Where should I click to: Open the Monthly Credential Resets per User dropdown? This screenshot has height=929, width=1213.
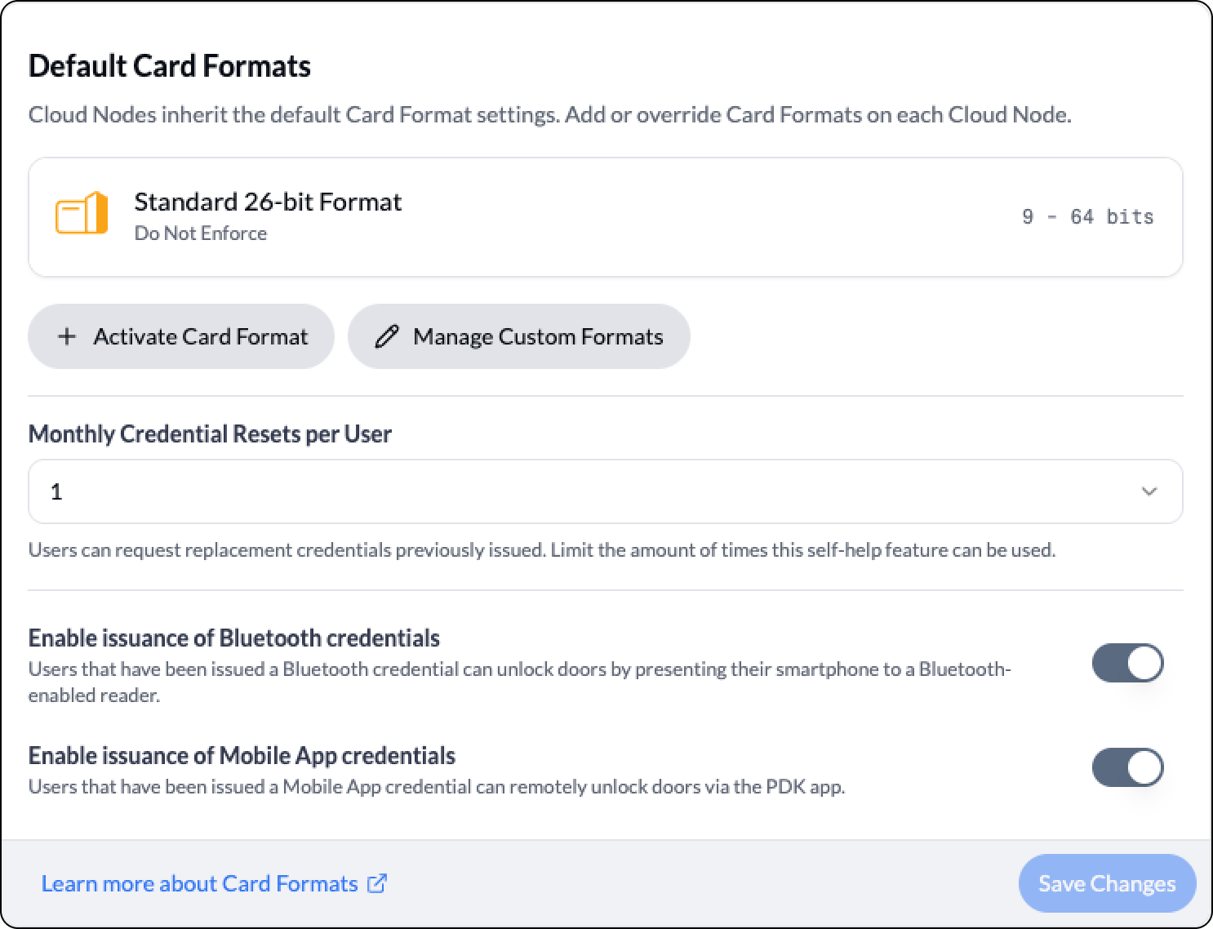coord(606,491)
